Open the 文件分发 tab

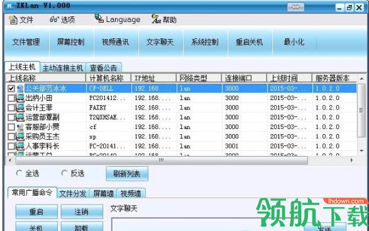pos(73,193)
